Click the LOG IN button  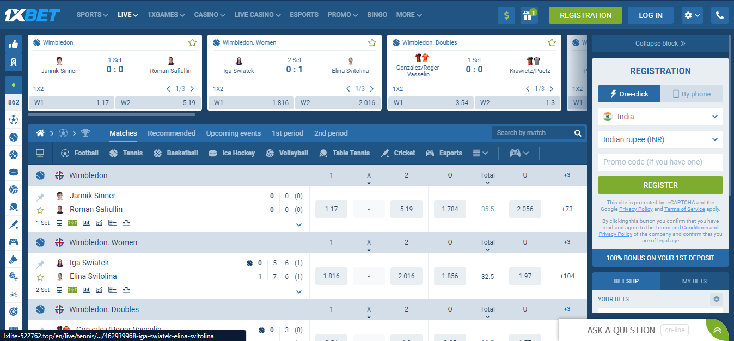651,15
